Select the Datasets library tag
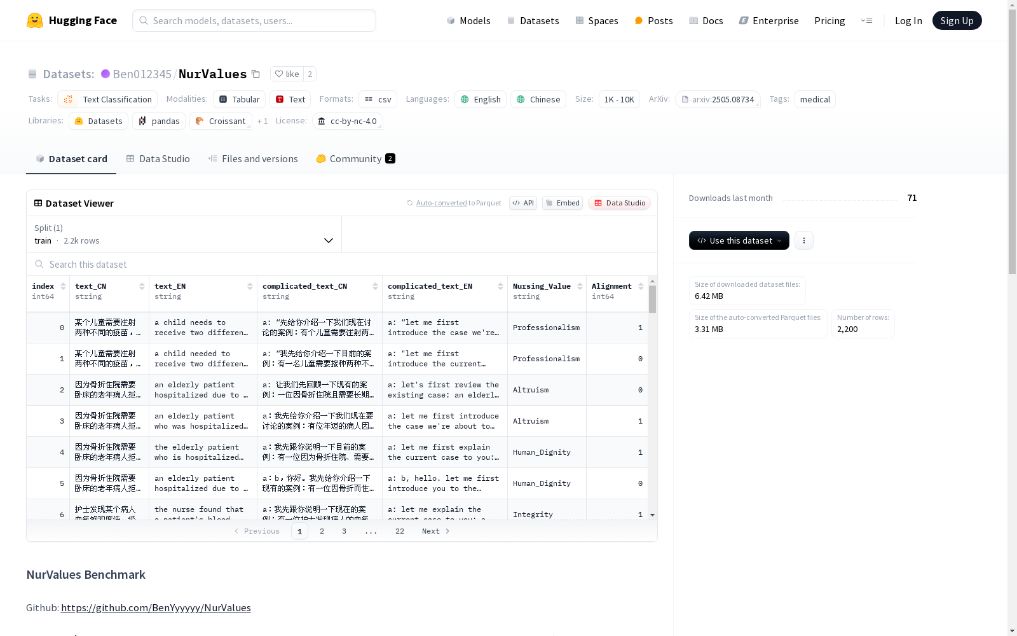Viewport: 1017px width, 636px height. (99, 121)
